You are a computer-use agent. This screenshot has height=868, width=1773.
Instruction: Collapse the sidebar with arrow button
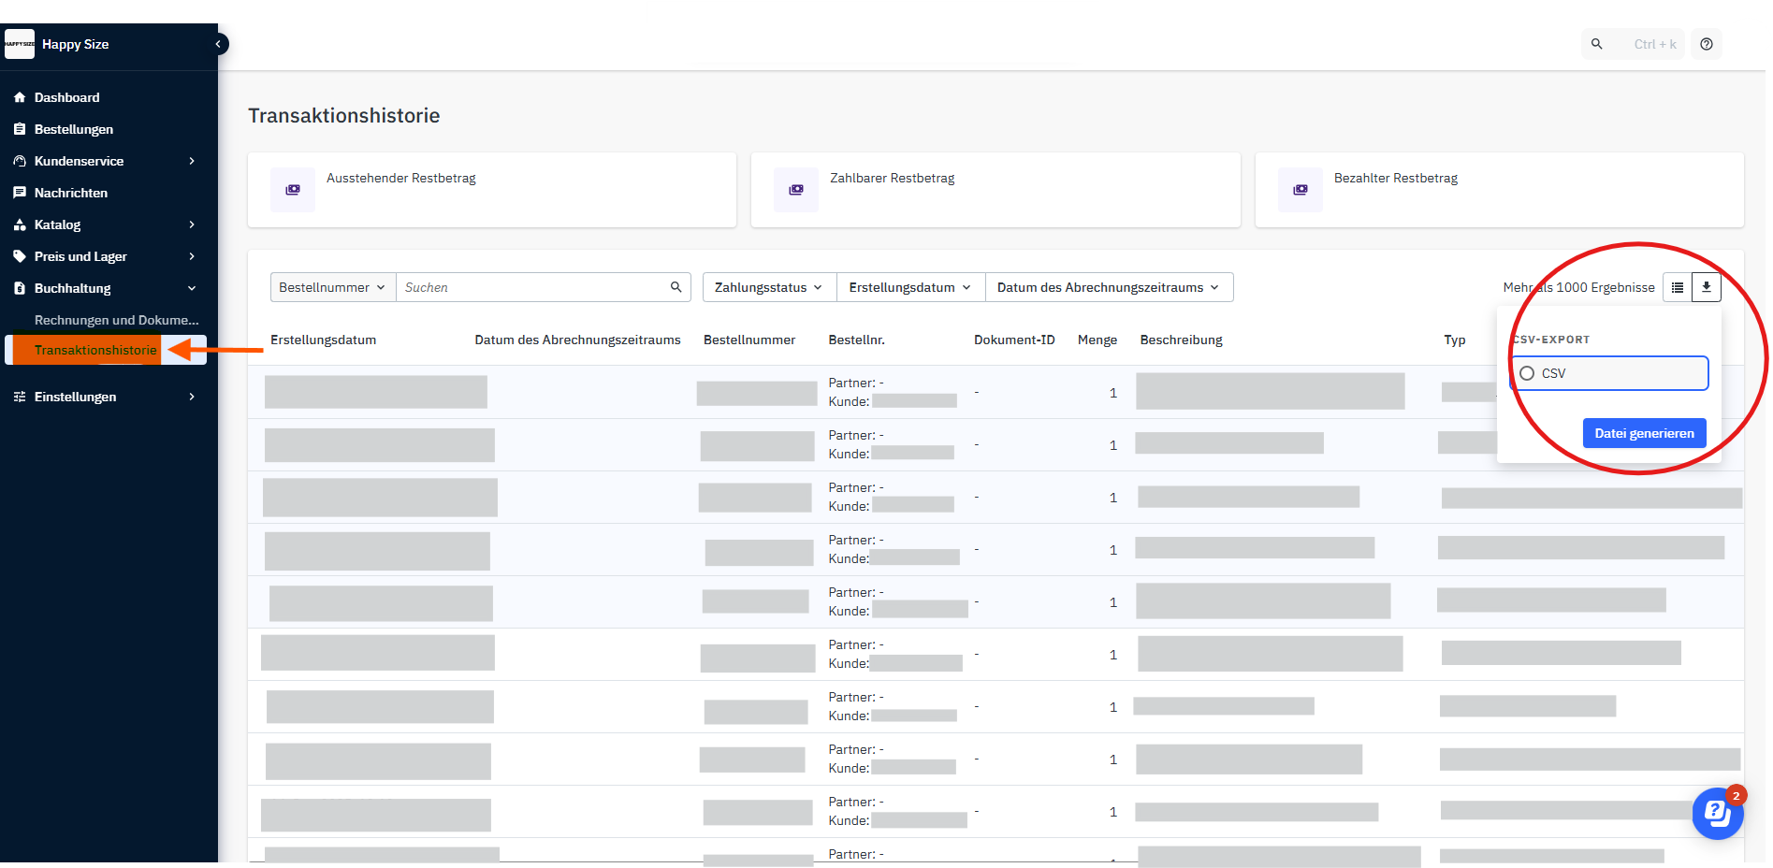(x=219, y=44)
